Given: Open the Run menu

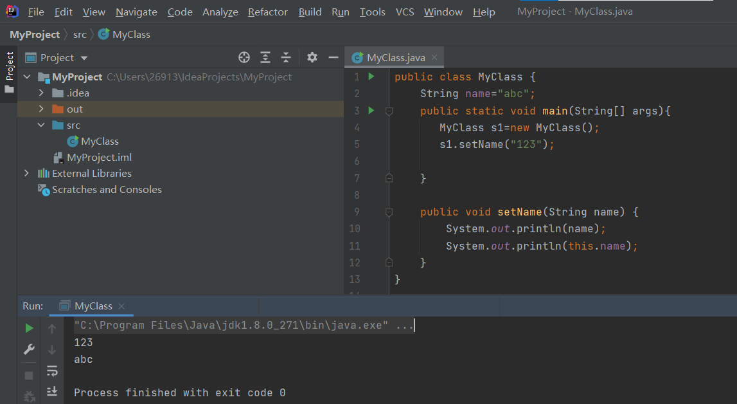Looking at the screenshot, I should pyautogui.click(x=341, y=12).
